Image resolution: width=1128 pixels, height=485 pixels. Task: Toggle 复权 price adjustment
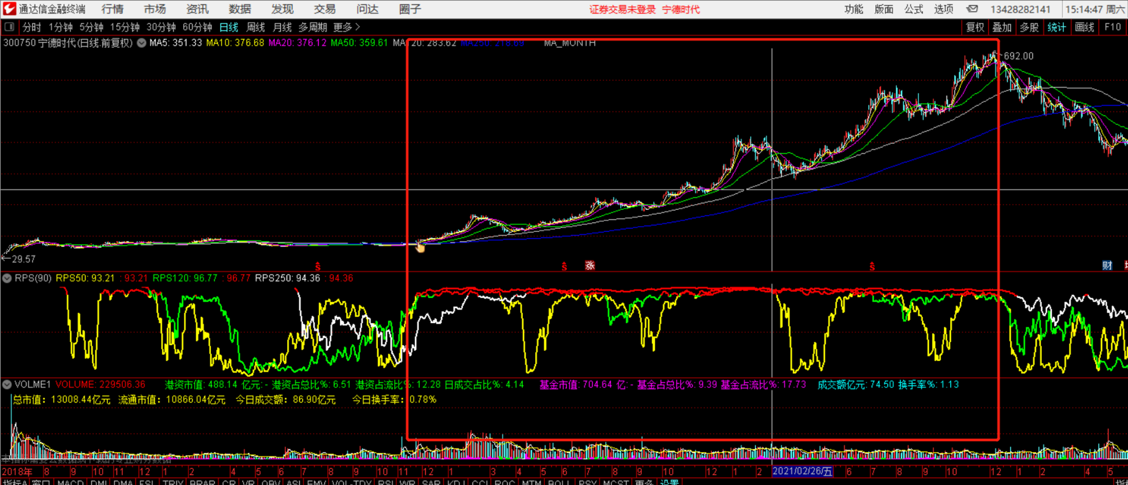pos(975,27)
